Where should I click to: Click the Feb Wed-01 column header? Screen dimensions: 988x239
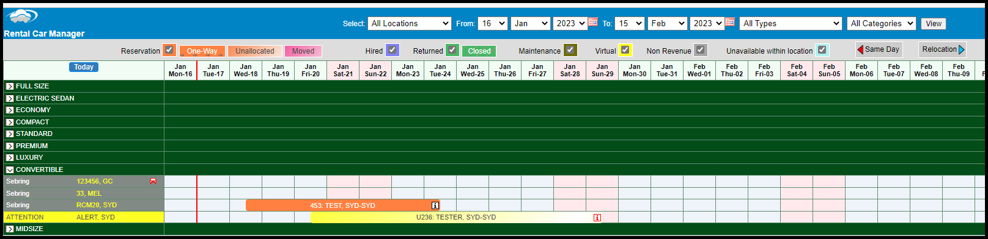pos(699,70)
